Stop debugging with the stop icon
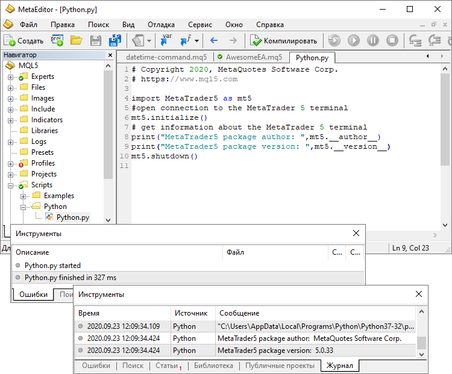The image size is (452, 374). (392, 40)
